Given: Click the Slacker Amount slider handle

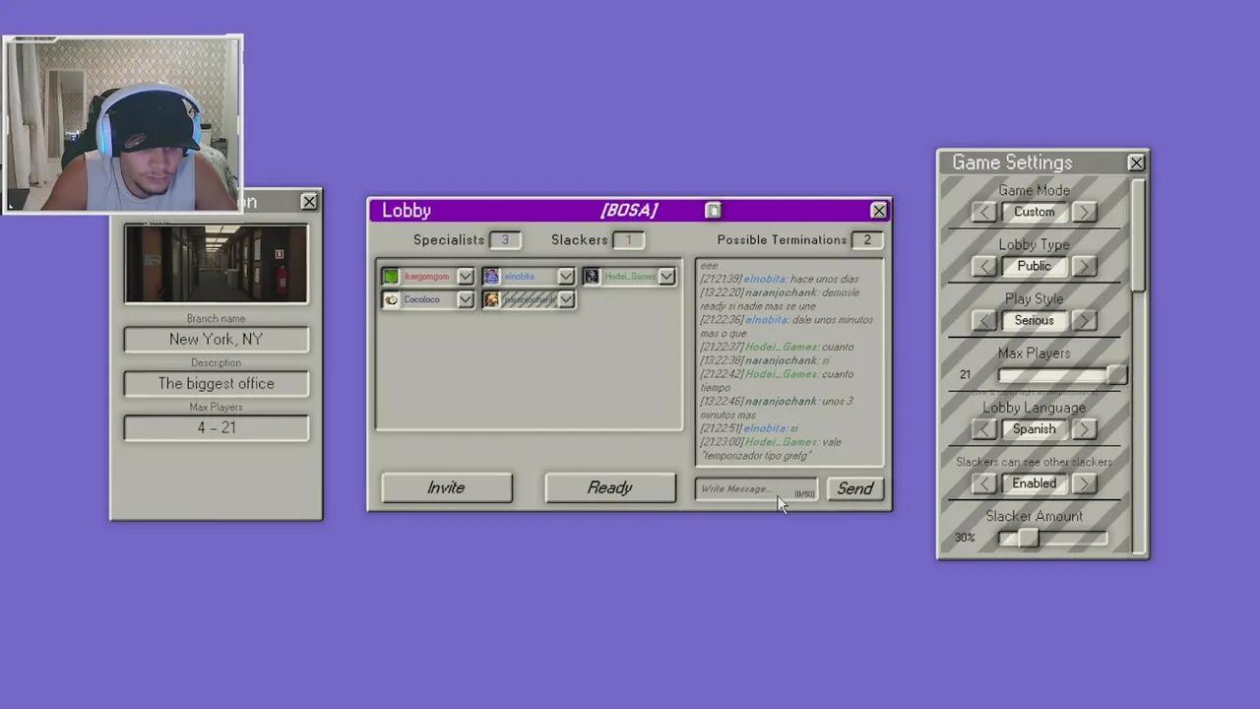Looking at the screenshot, I should 1028,538.
